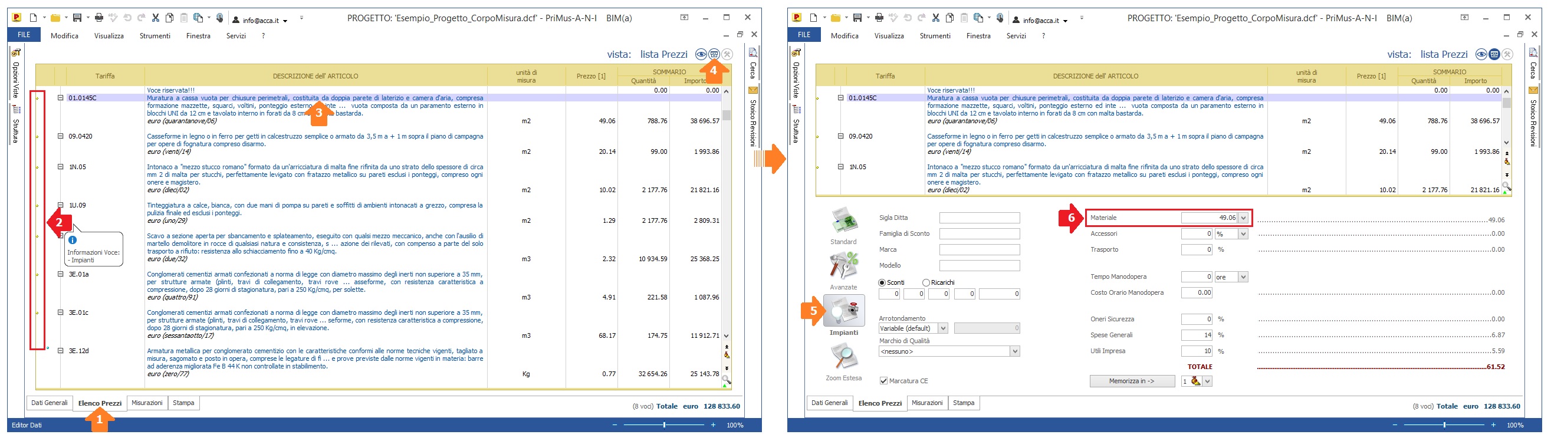1551x441 pixels.
Task: Click the Save icon in right window toolbar
Action: click(857, 18)
